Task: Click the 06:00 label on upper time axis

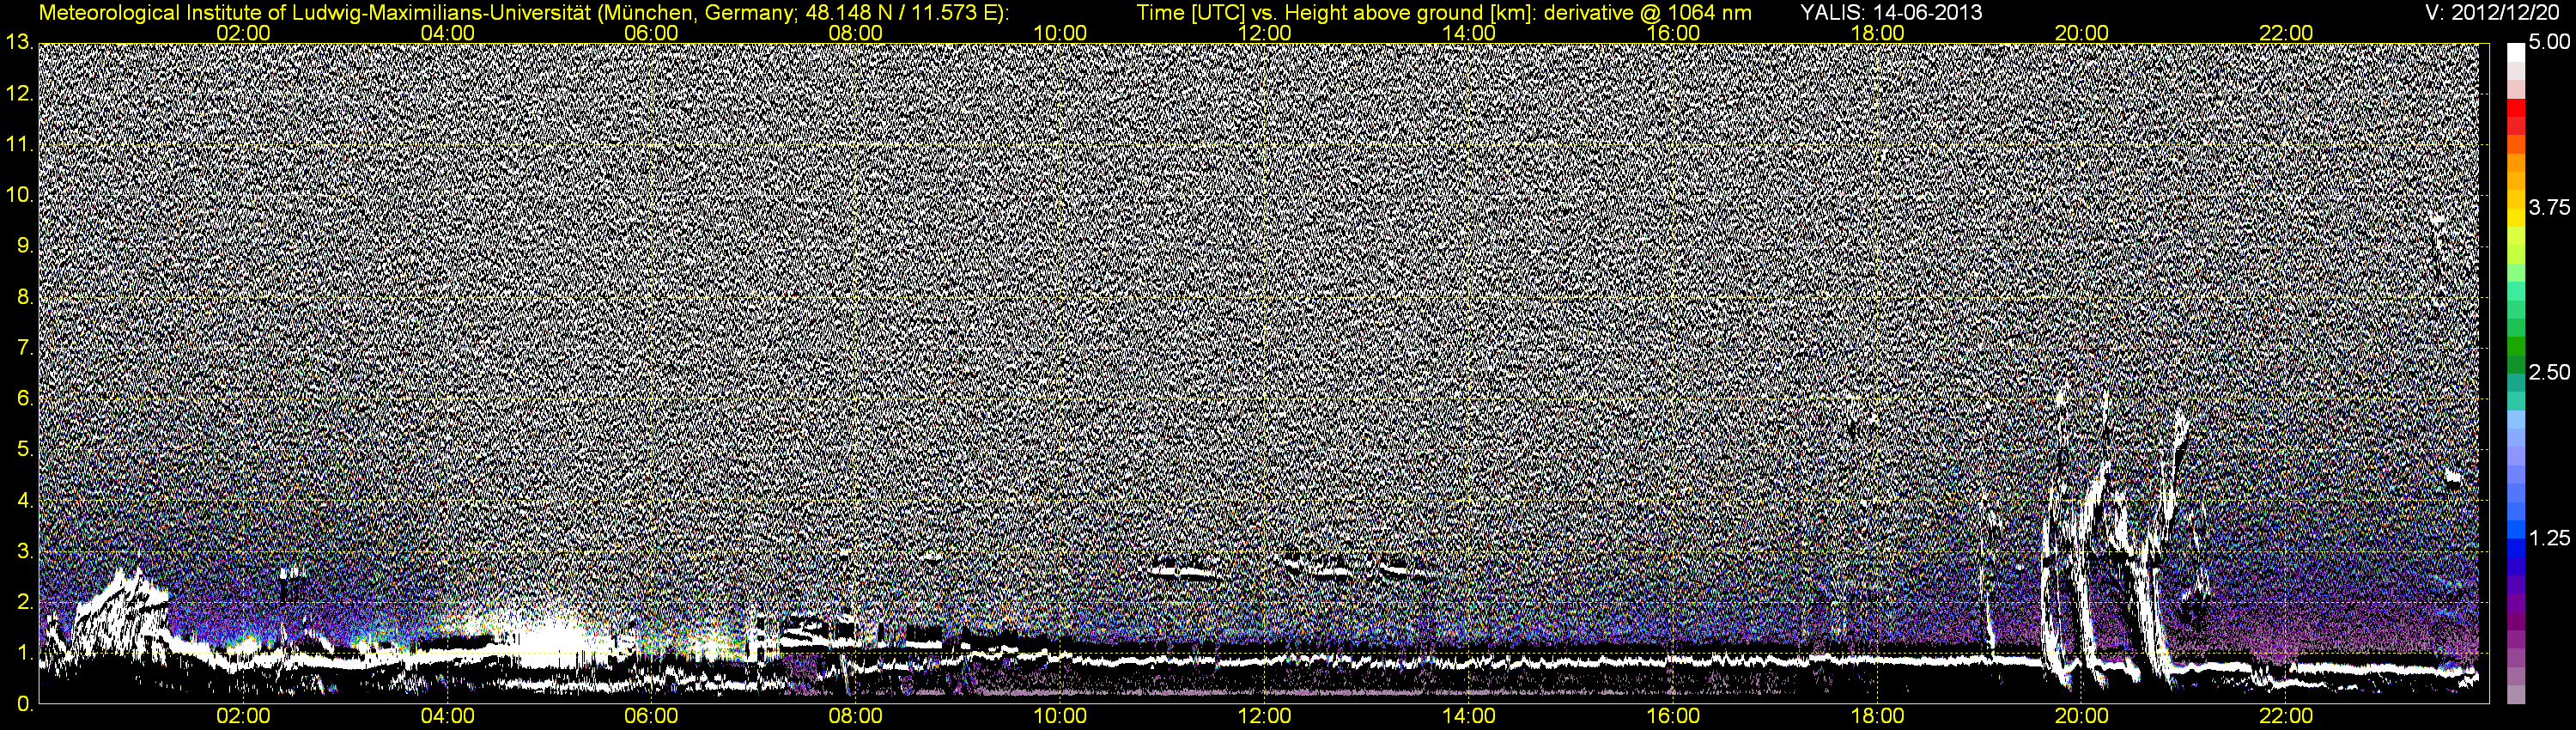Action: (652, 33)
